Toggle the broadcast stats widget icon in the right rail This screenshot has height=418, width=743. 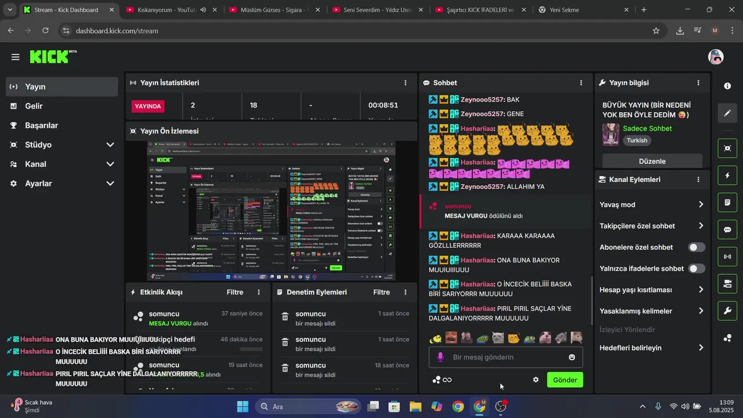(727, 256)
